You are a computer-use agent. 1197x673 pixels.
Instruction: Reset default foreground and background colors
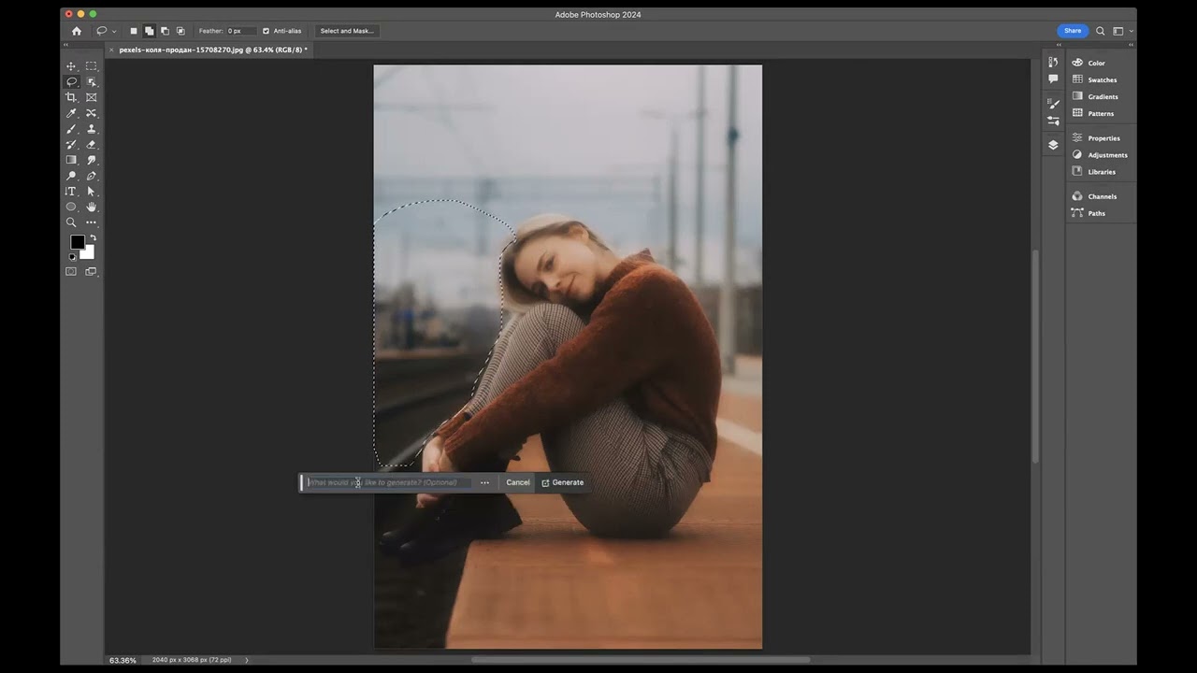click(72, 256)
